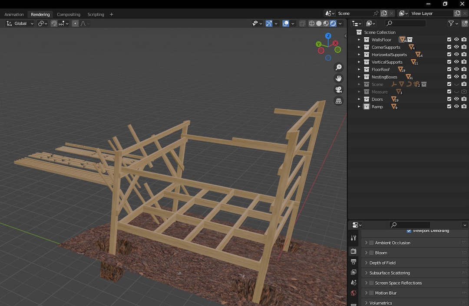Select the World Properties globe icon
The image size is (469, 306).
353,293
